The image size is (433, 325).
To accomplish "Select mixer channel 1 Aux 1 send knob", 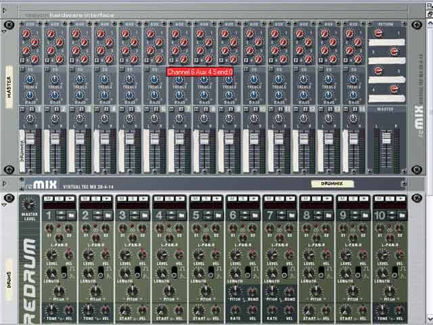I will point(26,33).
